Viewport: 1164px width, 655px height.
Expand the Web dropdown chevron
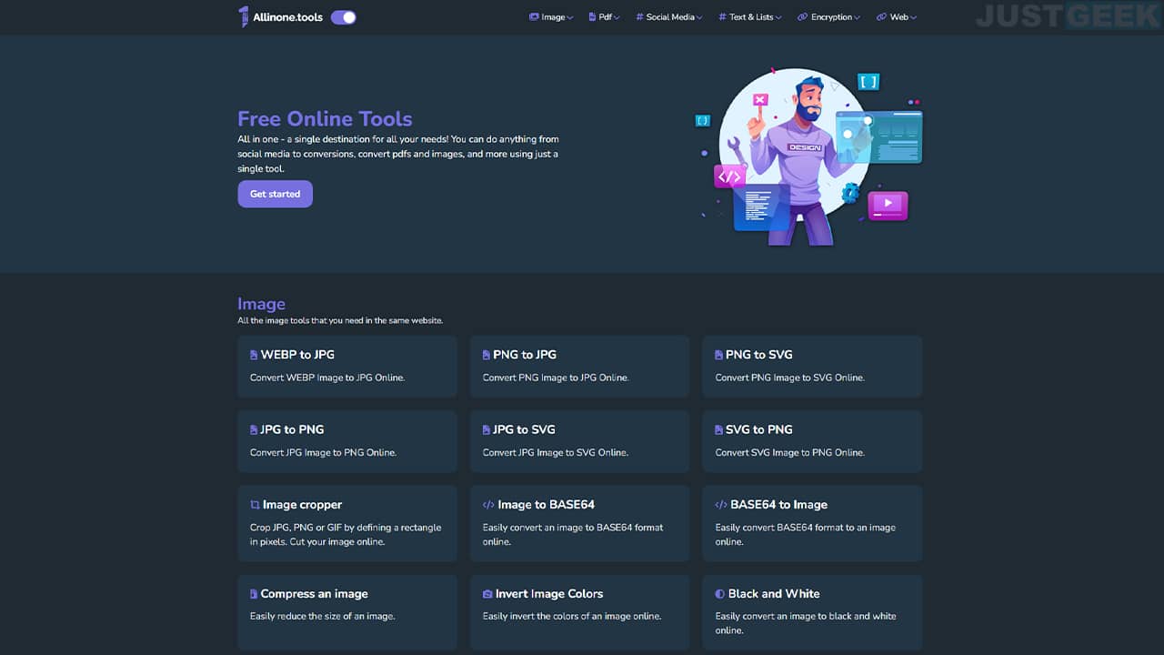click(913, 18)
